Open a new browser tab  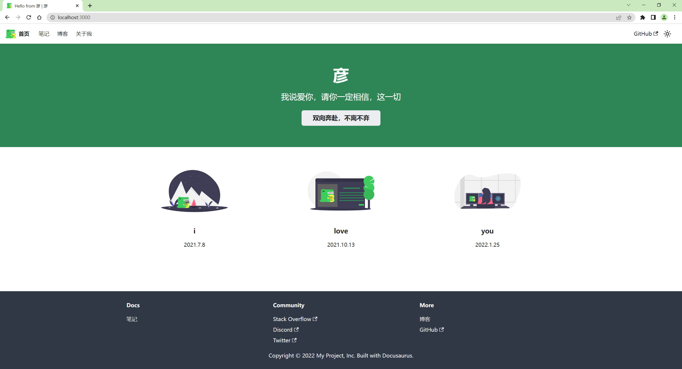pyautogui.click(x=90, y=6)
